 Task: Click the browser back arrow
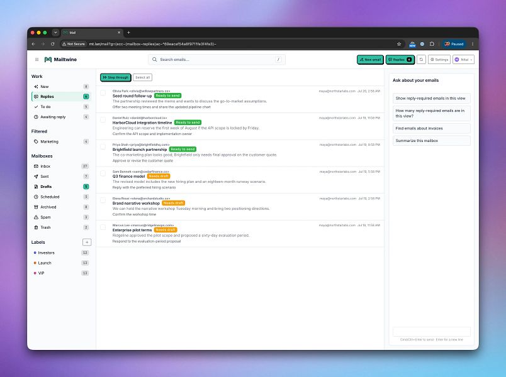[x=33, y=44]
